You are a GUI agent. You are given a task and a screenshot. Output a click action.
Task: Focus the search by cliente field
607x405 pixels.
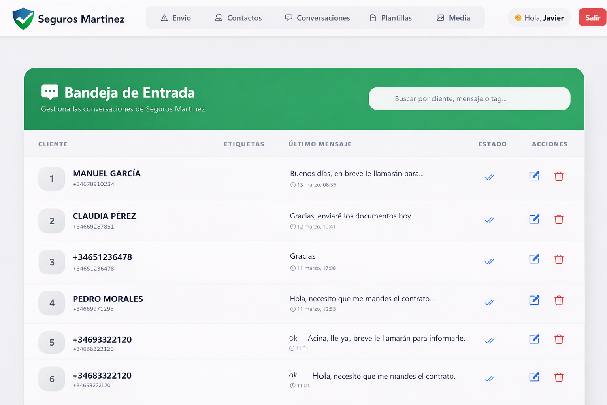pyautogui.click(x=469, y=98)
